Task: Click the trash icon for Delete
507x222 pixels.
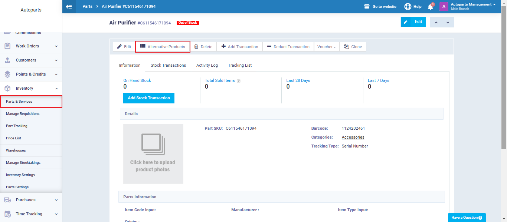Action: [196, 47]
